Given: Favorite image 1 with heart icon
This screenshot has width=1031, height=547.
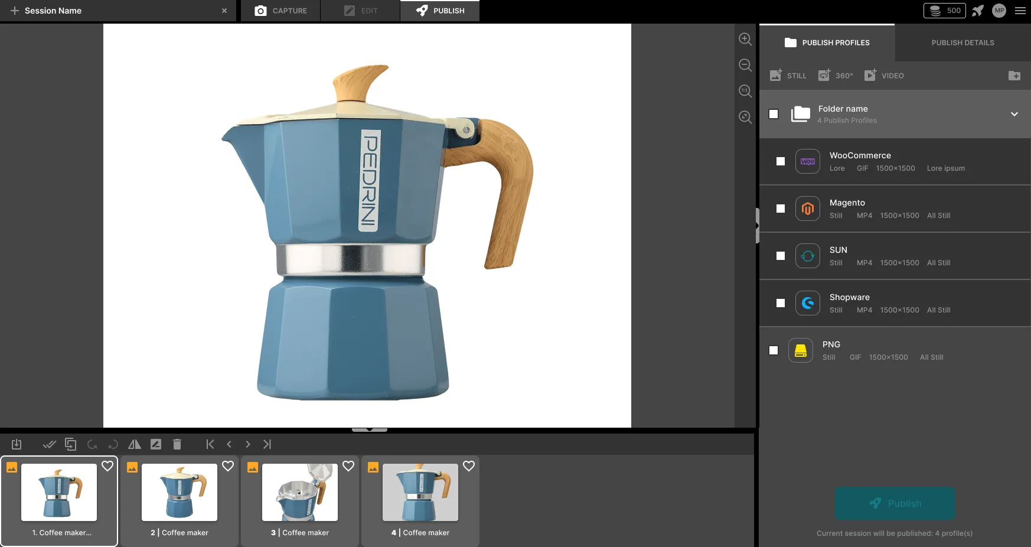Looking at the screenshot, I should click(107, 466).
